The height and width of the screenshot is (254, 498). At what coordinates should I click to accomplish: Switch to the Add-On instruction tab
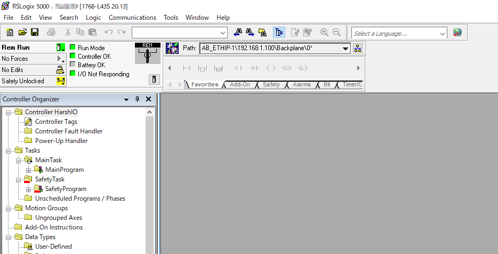click(x=240, y=84)
